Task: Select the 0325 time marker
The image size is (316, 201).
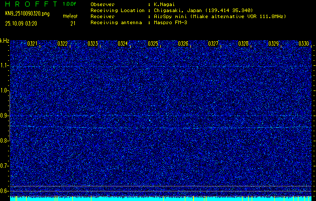Action: tap(153, 44)
